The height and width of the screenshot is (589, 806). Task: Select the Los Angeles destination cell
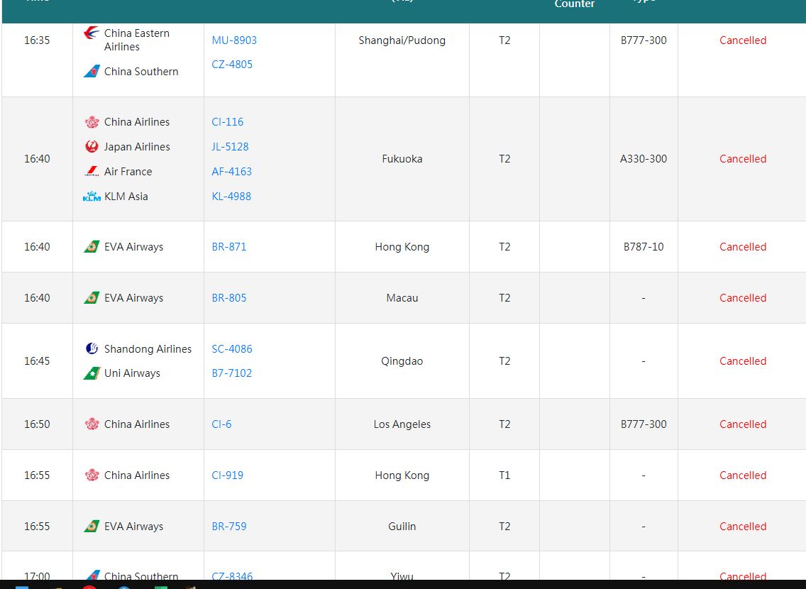(402, 424)
